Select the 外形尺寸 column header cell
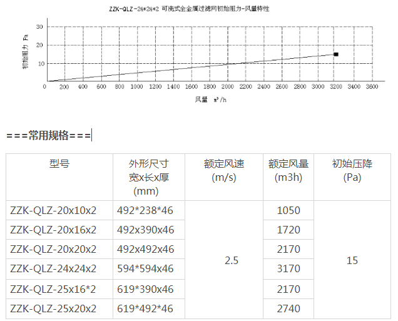 pyautogui.click(x=148, y=176)
